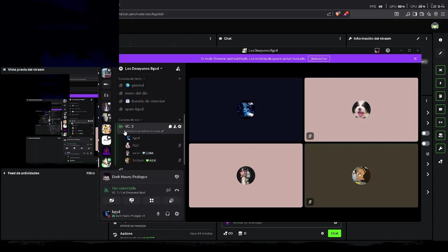Toggle the lightning bolt sidebar panel icon
Viewport: 448px width, 252px height.
(441, 83)
